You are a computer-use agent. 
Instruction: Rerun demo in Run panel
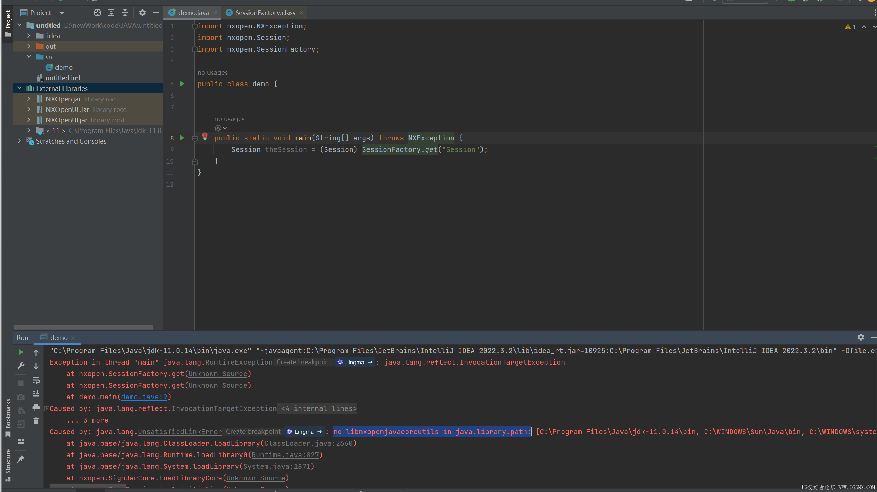point(21,352)
